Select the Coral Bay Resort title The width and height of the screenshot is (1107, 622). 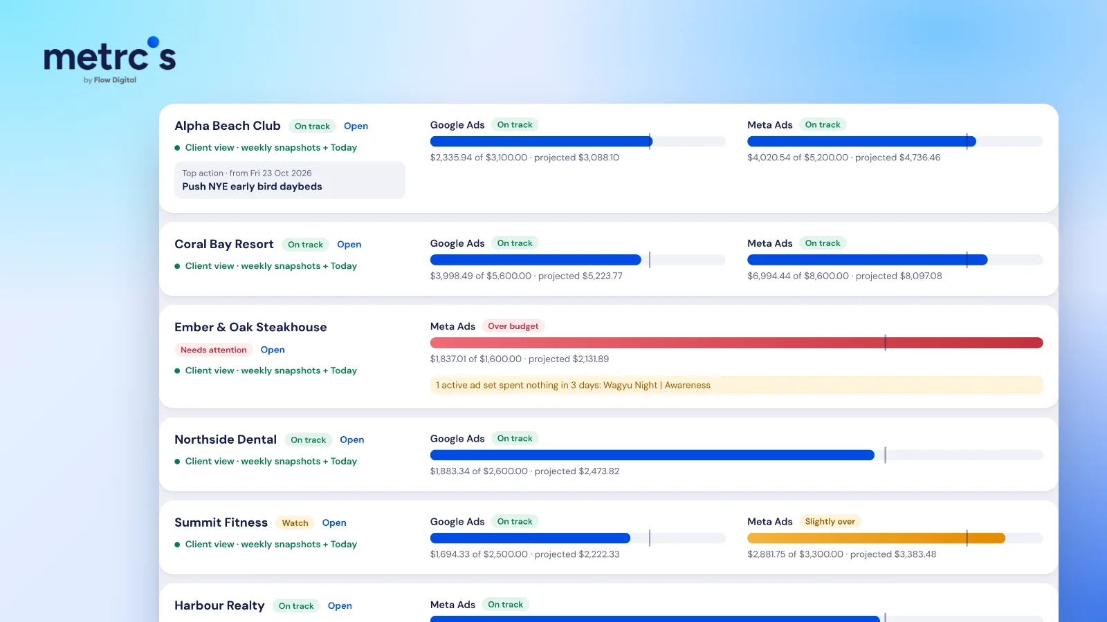(x=224, y=245)
